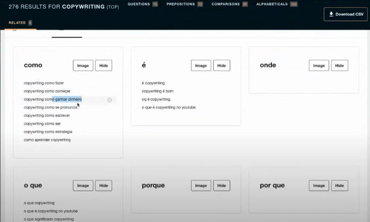Click the 'como aprender copywriting' keyword
The width and height of the screenshot is (370, 222).
pos(47,140)
